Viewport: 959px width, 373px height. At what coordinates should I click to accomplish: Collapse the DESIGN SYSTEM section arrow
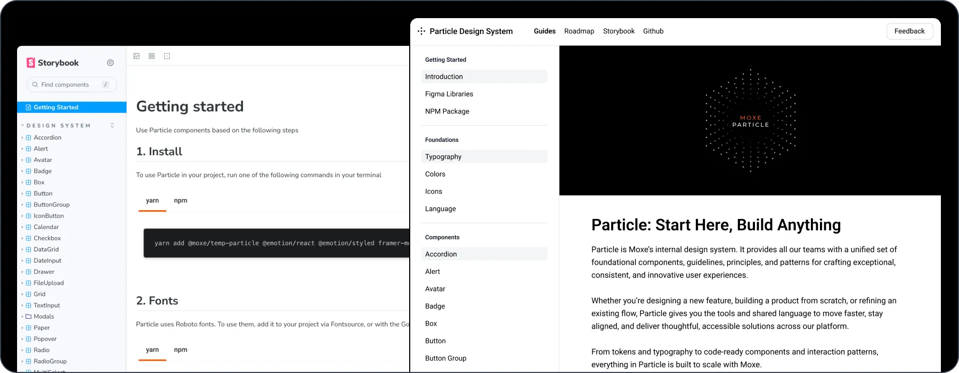pyautogui.click(x=22, y=126)
